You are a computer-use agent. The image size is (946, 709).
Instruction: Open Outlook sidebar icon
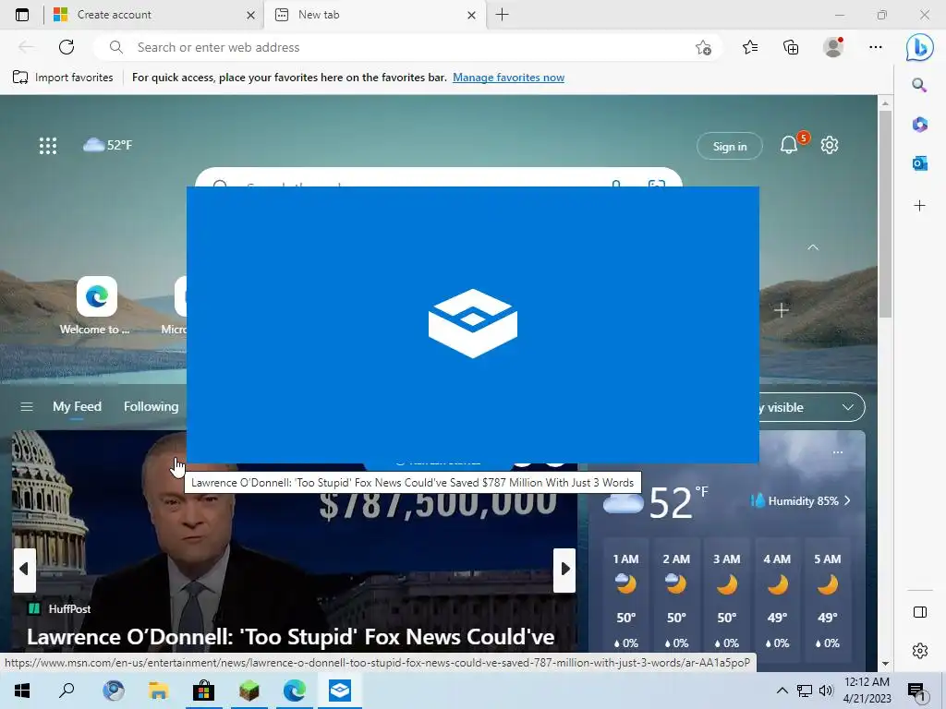click(919, 162)
